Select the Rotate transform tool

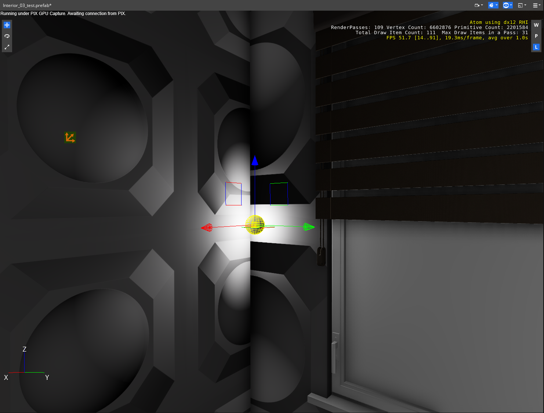(x=7, y=36)
